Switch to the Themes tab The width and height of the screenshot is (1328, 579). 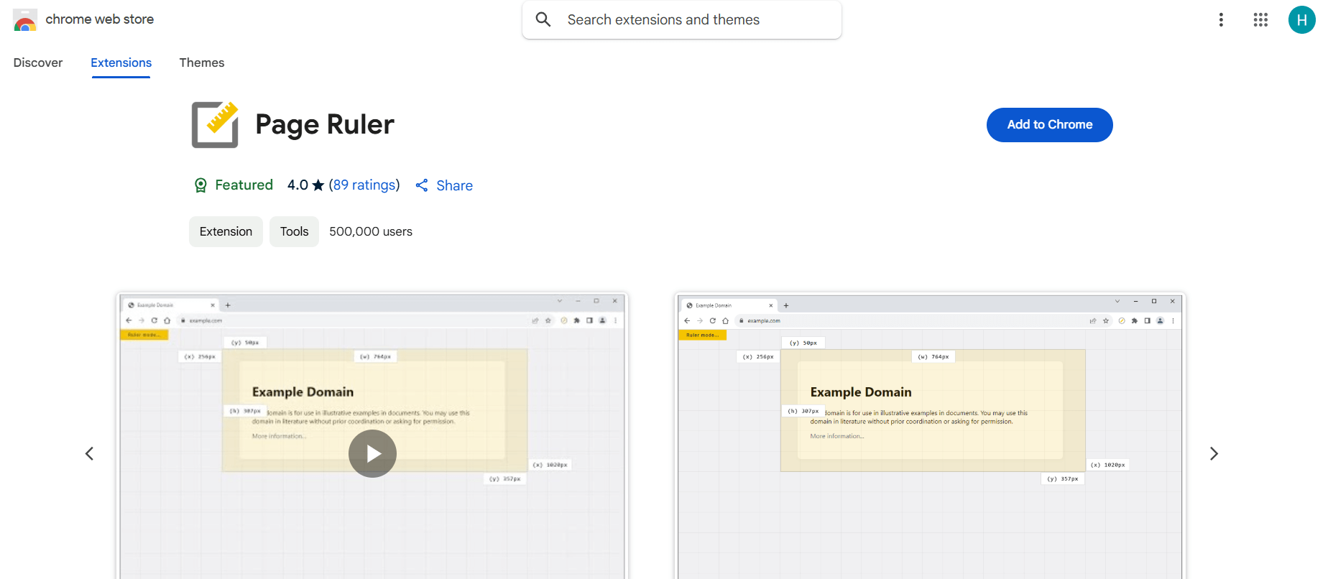click(x=202, y=62)
